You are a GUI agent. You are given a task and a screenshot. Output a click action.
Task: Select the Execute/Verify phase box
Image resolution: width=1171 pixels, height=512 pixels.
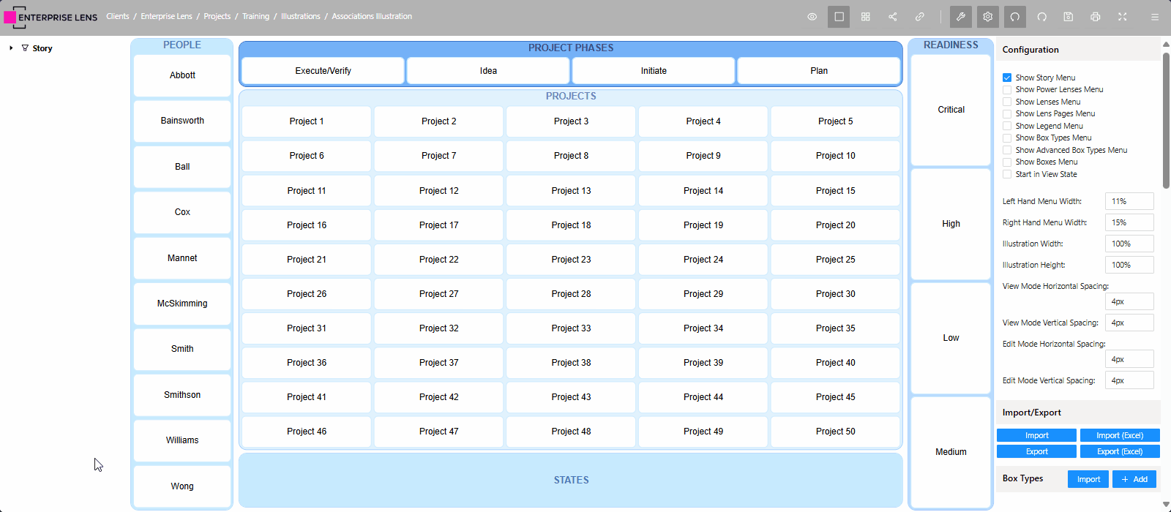click(323, 71)
